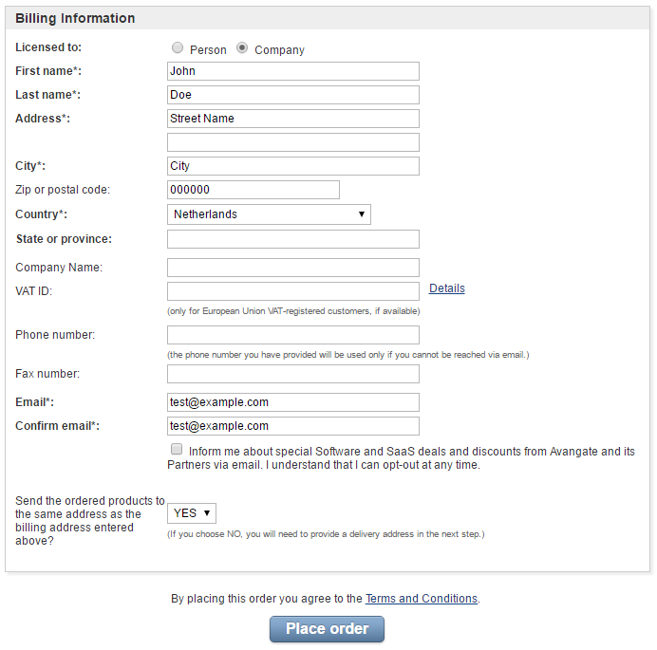Focus the First name field containing John
This screenshot has height=650, width=657.
pyautogui.click(x=293, y=71)
